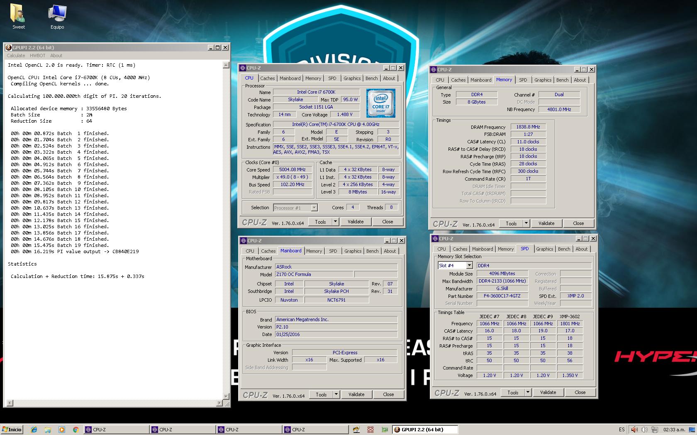Screen dimensions: 697x435
Task: Click the Multiplier value x 49.0 (8 - 49)
Action: click(x=292, y=177)
